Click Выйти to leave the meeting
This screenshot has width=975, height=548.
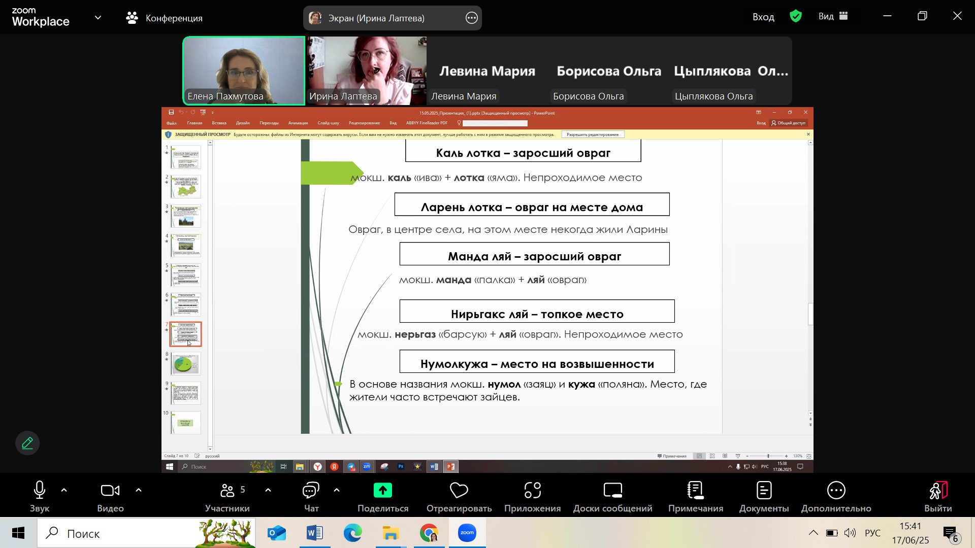point(937,496)
